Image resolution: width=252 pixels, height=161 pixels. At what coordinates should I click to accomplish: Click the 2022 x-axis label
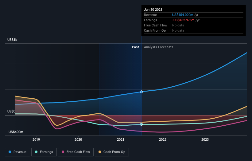(163, 139)
